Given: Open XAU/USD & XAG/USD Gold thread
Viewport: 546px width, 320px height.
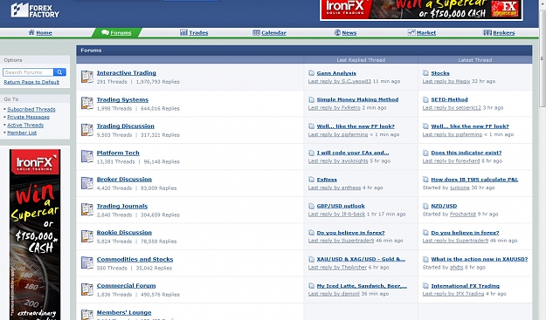Looking at the screenshot, I should pyautogui.click(x=361, y=259).
